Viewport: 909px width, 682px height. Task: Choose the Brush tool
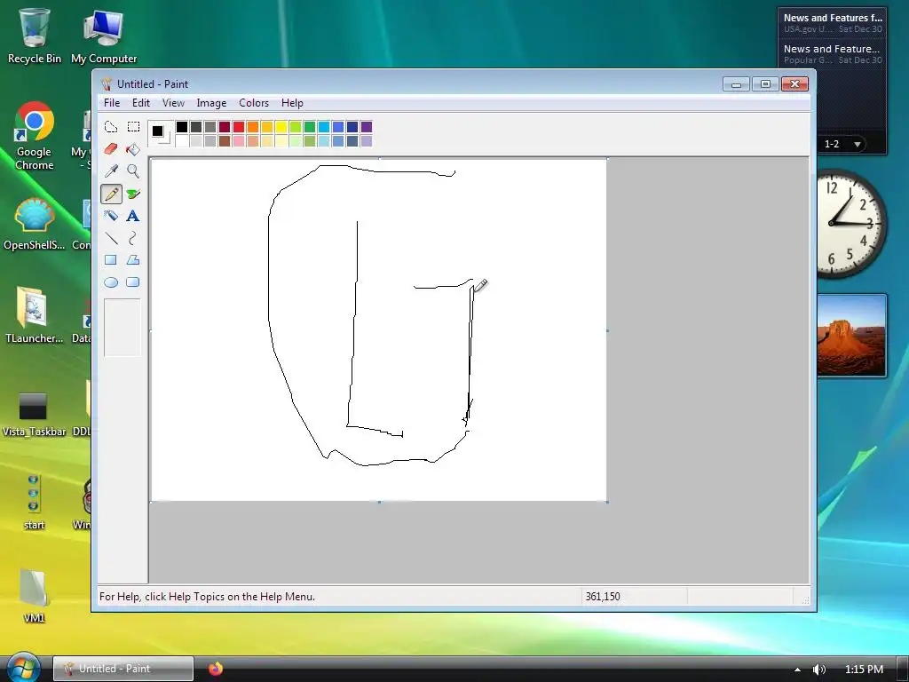[x=133, y=194]
